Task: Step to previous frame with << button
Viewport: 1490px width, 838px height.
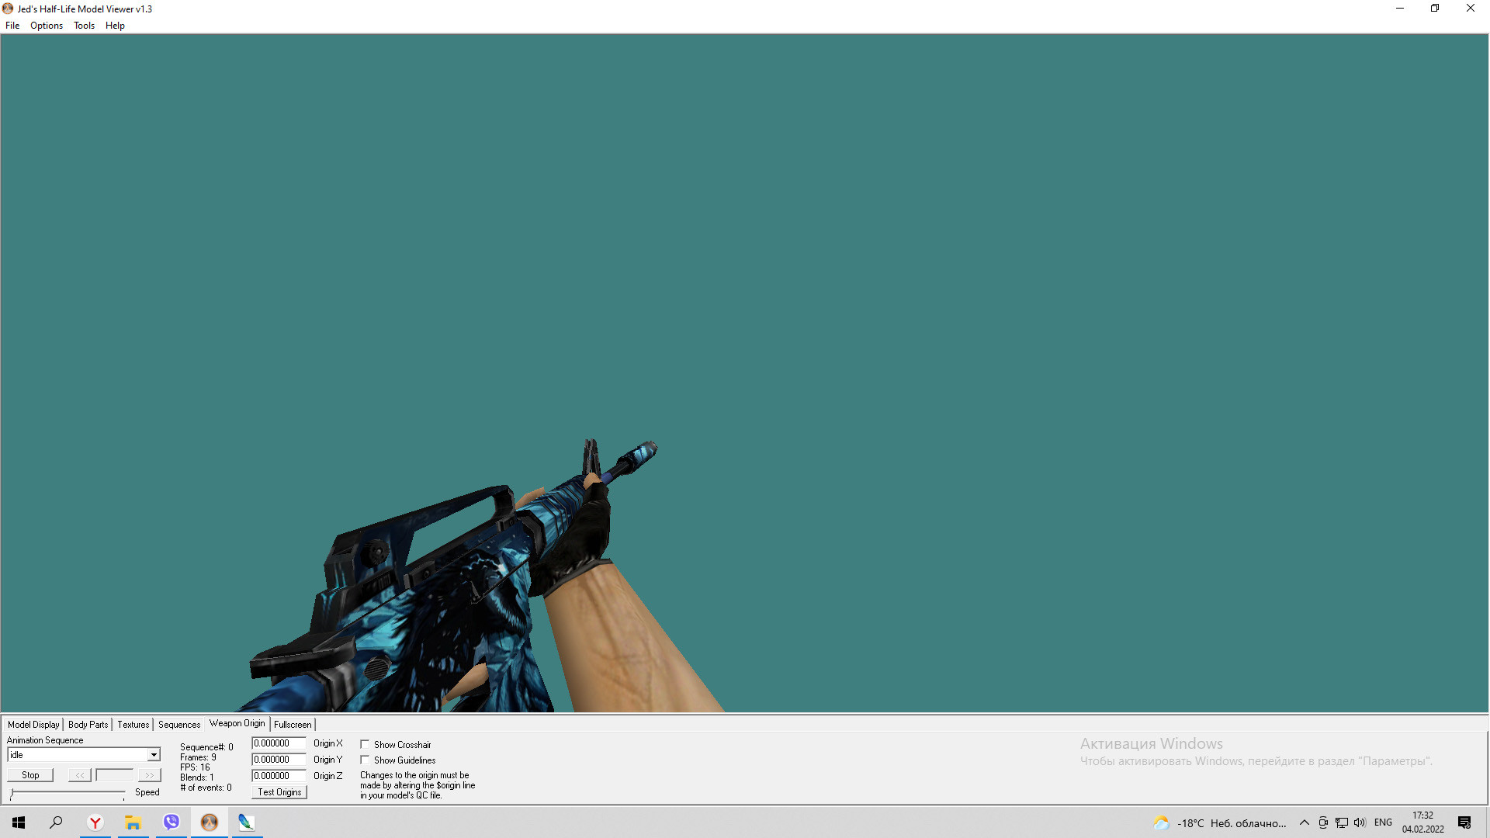Action: [80, 775]
